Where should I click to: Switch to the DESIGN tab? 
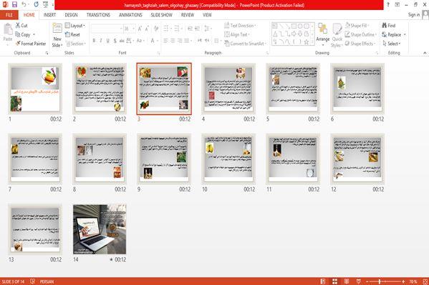(71, 15)
